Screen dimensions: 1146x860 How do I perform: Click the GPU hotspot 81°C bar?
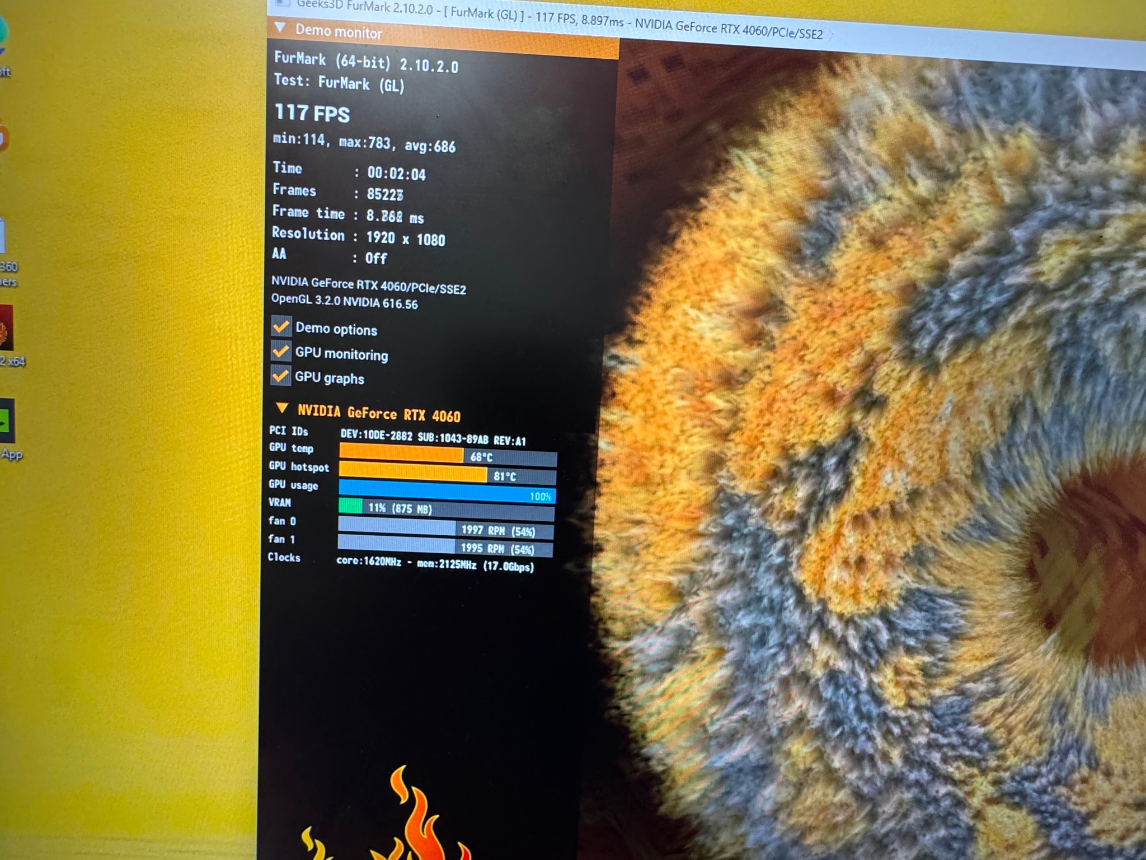pos(448,474)
